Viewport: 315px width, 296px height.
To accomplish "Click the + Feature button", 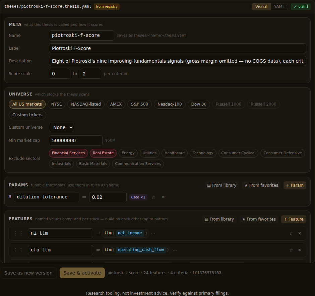I will (294, 219).
